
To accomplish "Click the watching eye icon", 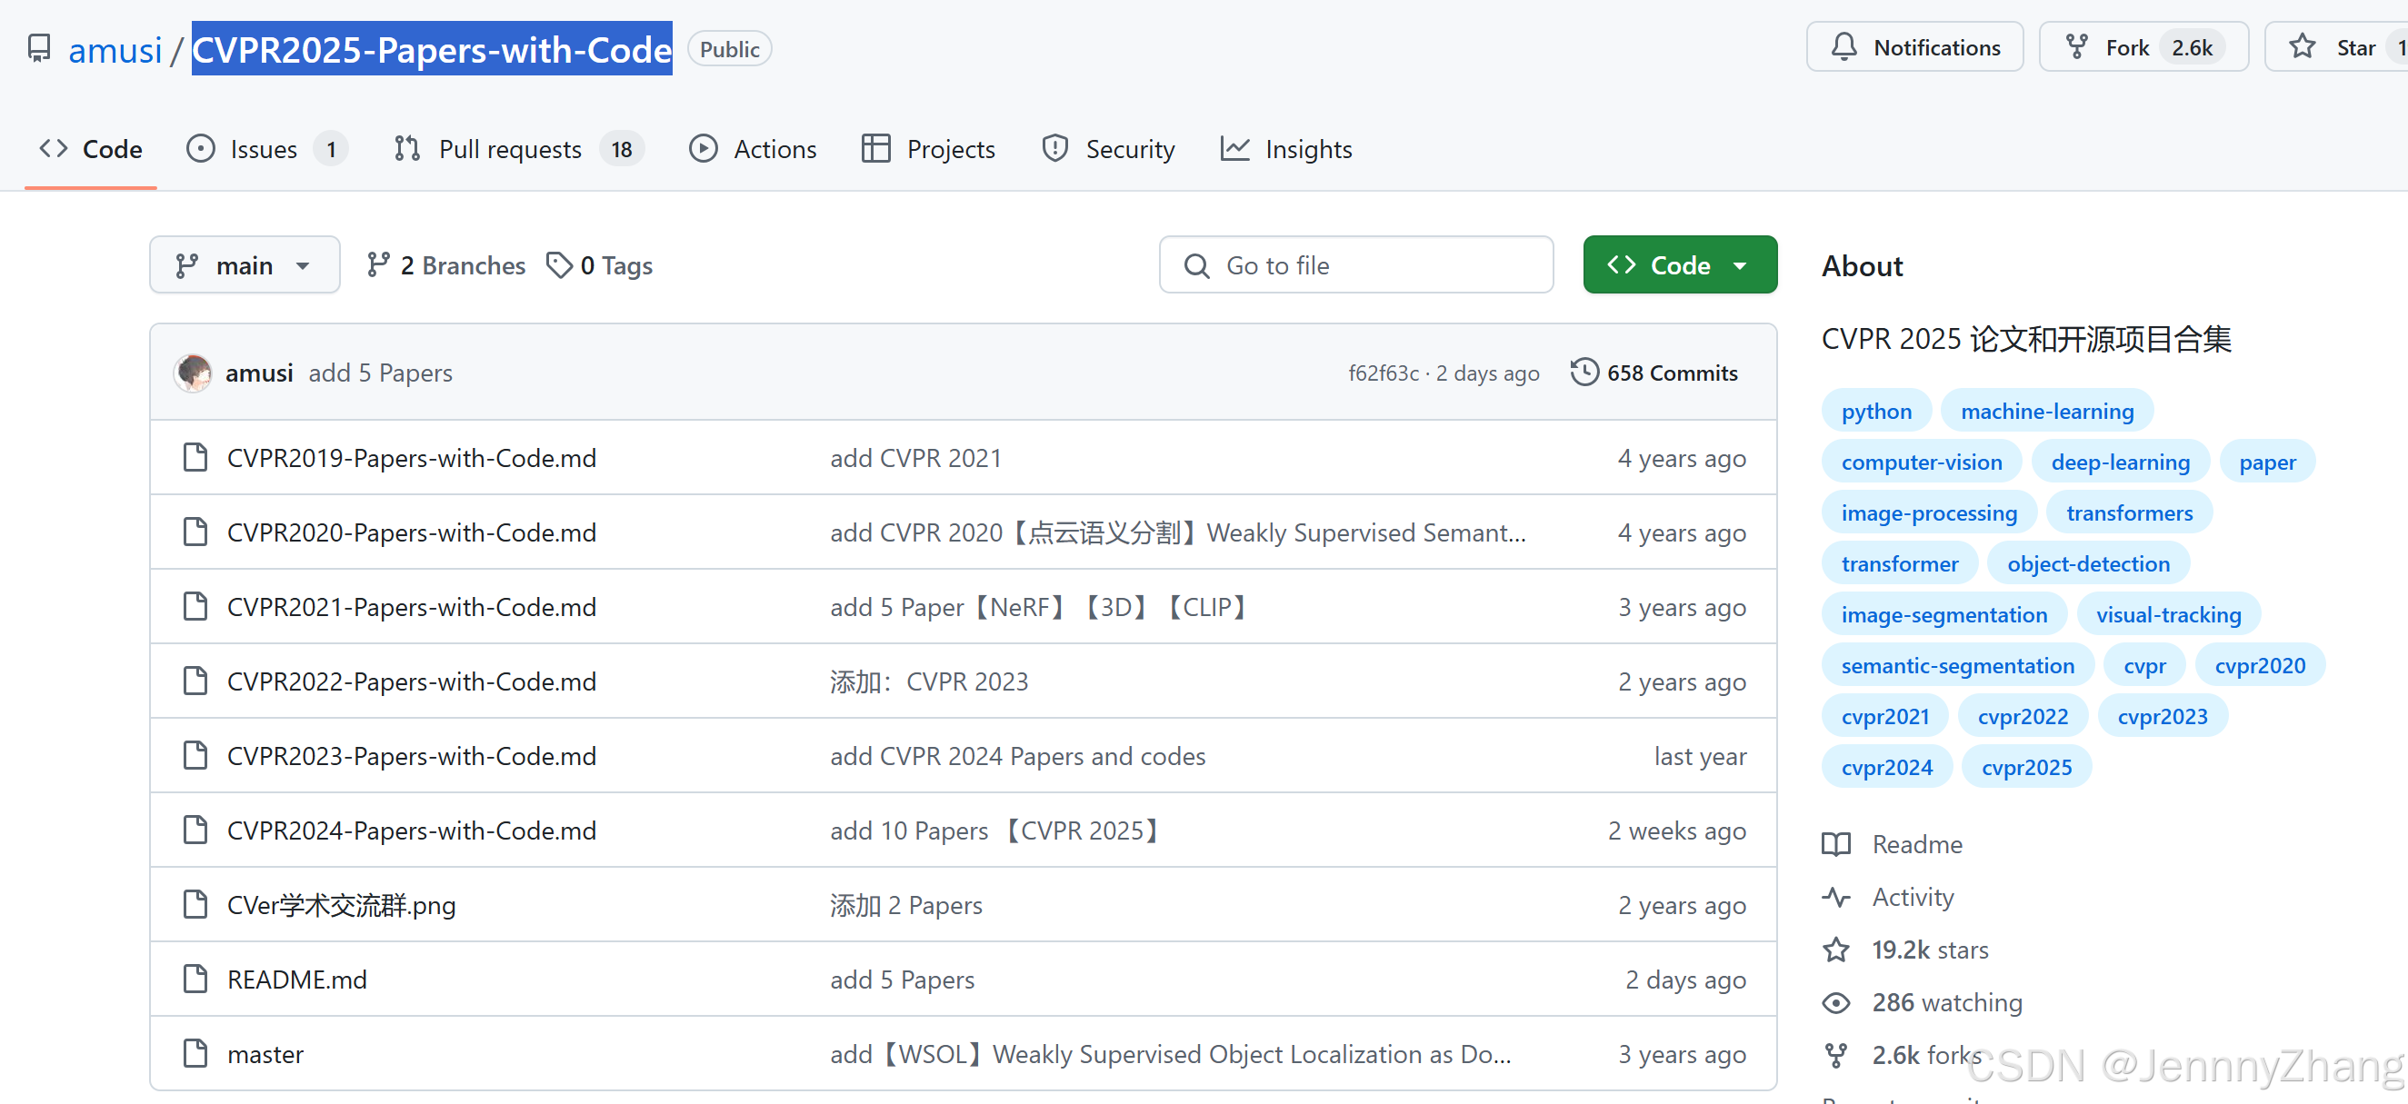I will tap(1836, 1003).
